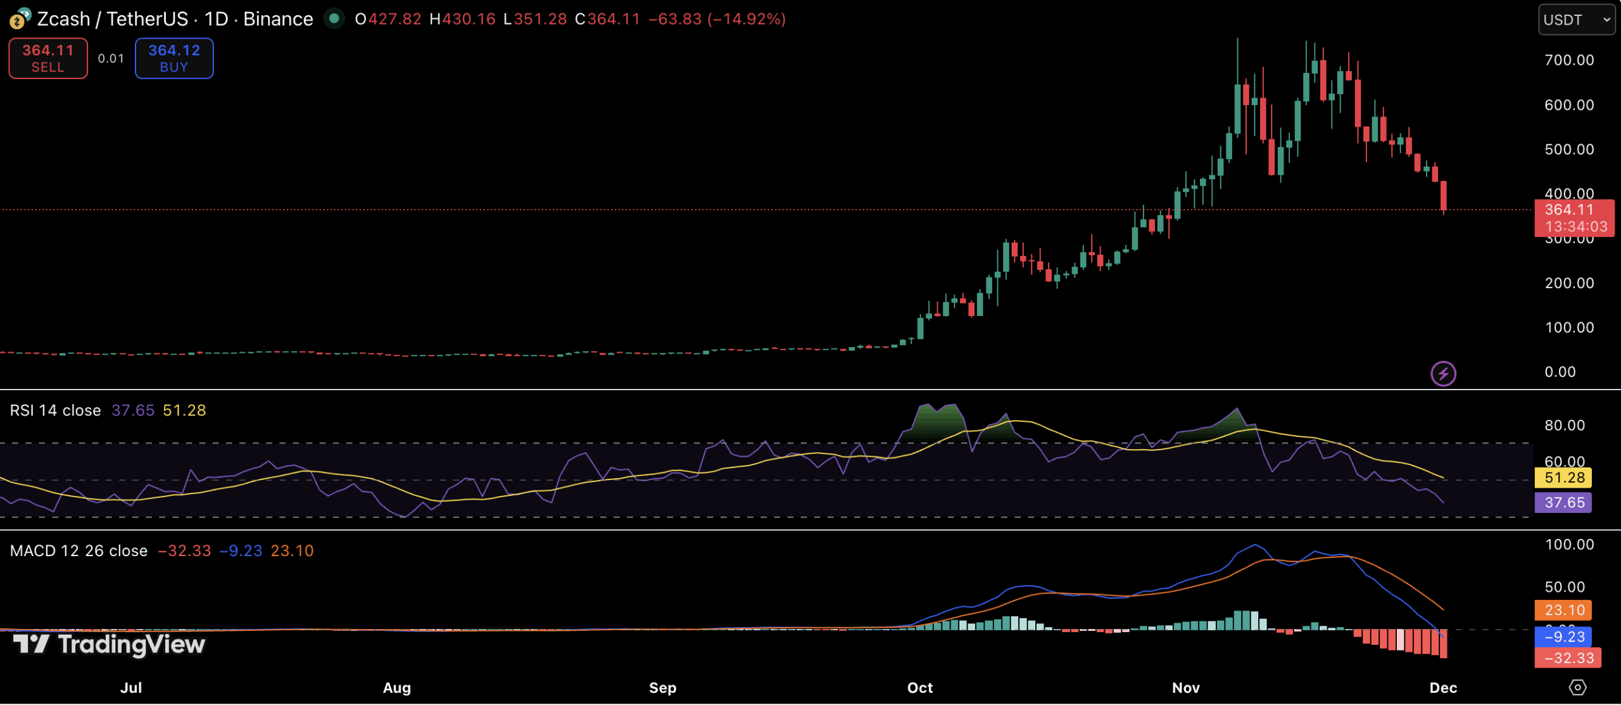Click the USDT dropdown chevron arrow

pyautogui.click(x=1606, y=20)
